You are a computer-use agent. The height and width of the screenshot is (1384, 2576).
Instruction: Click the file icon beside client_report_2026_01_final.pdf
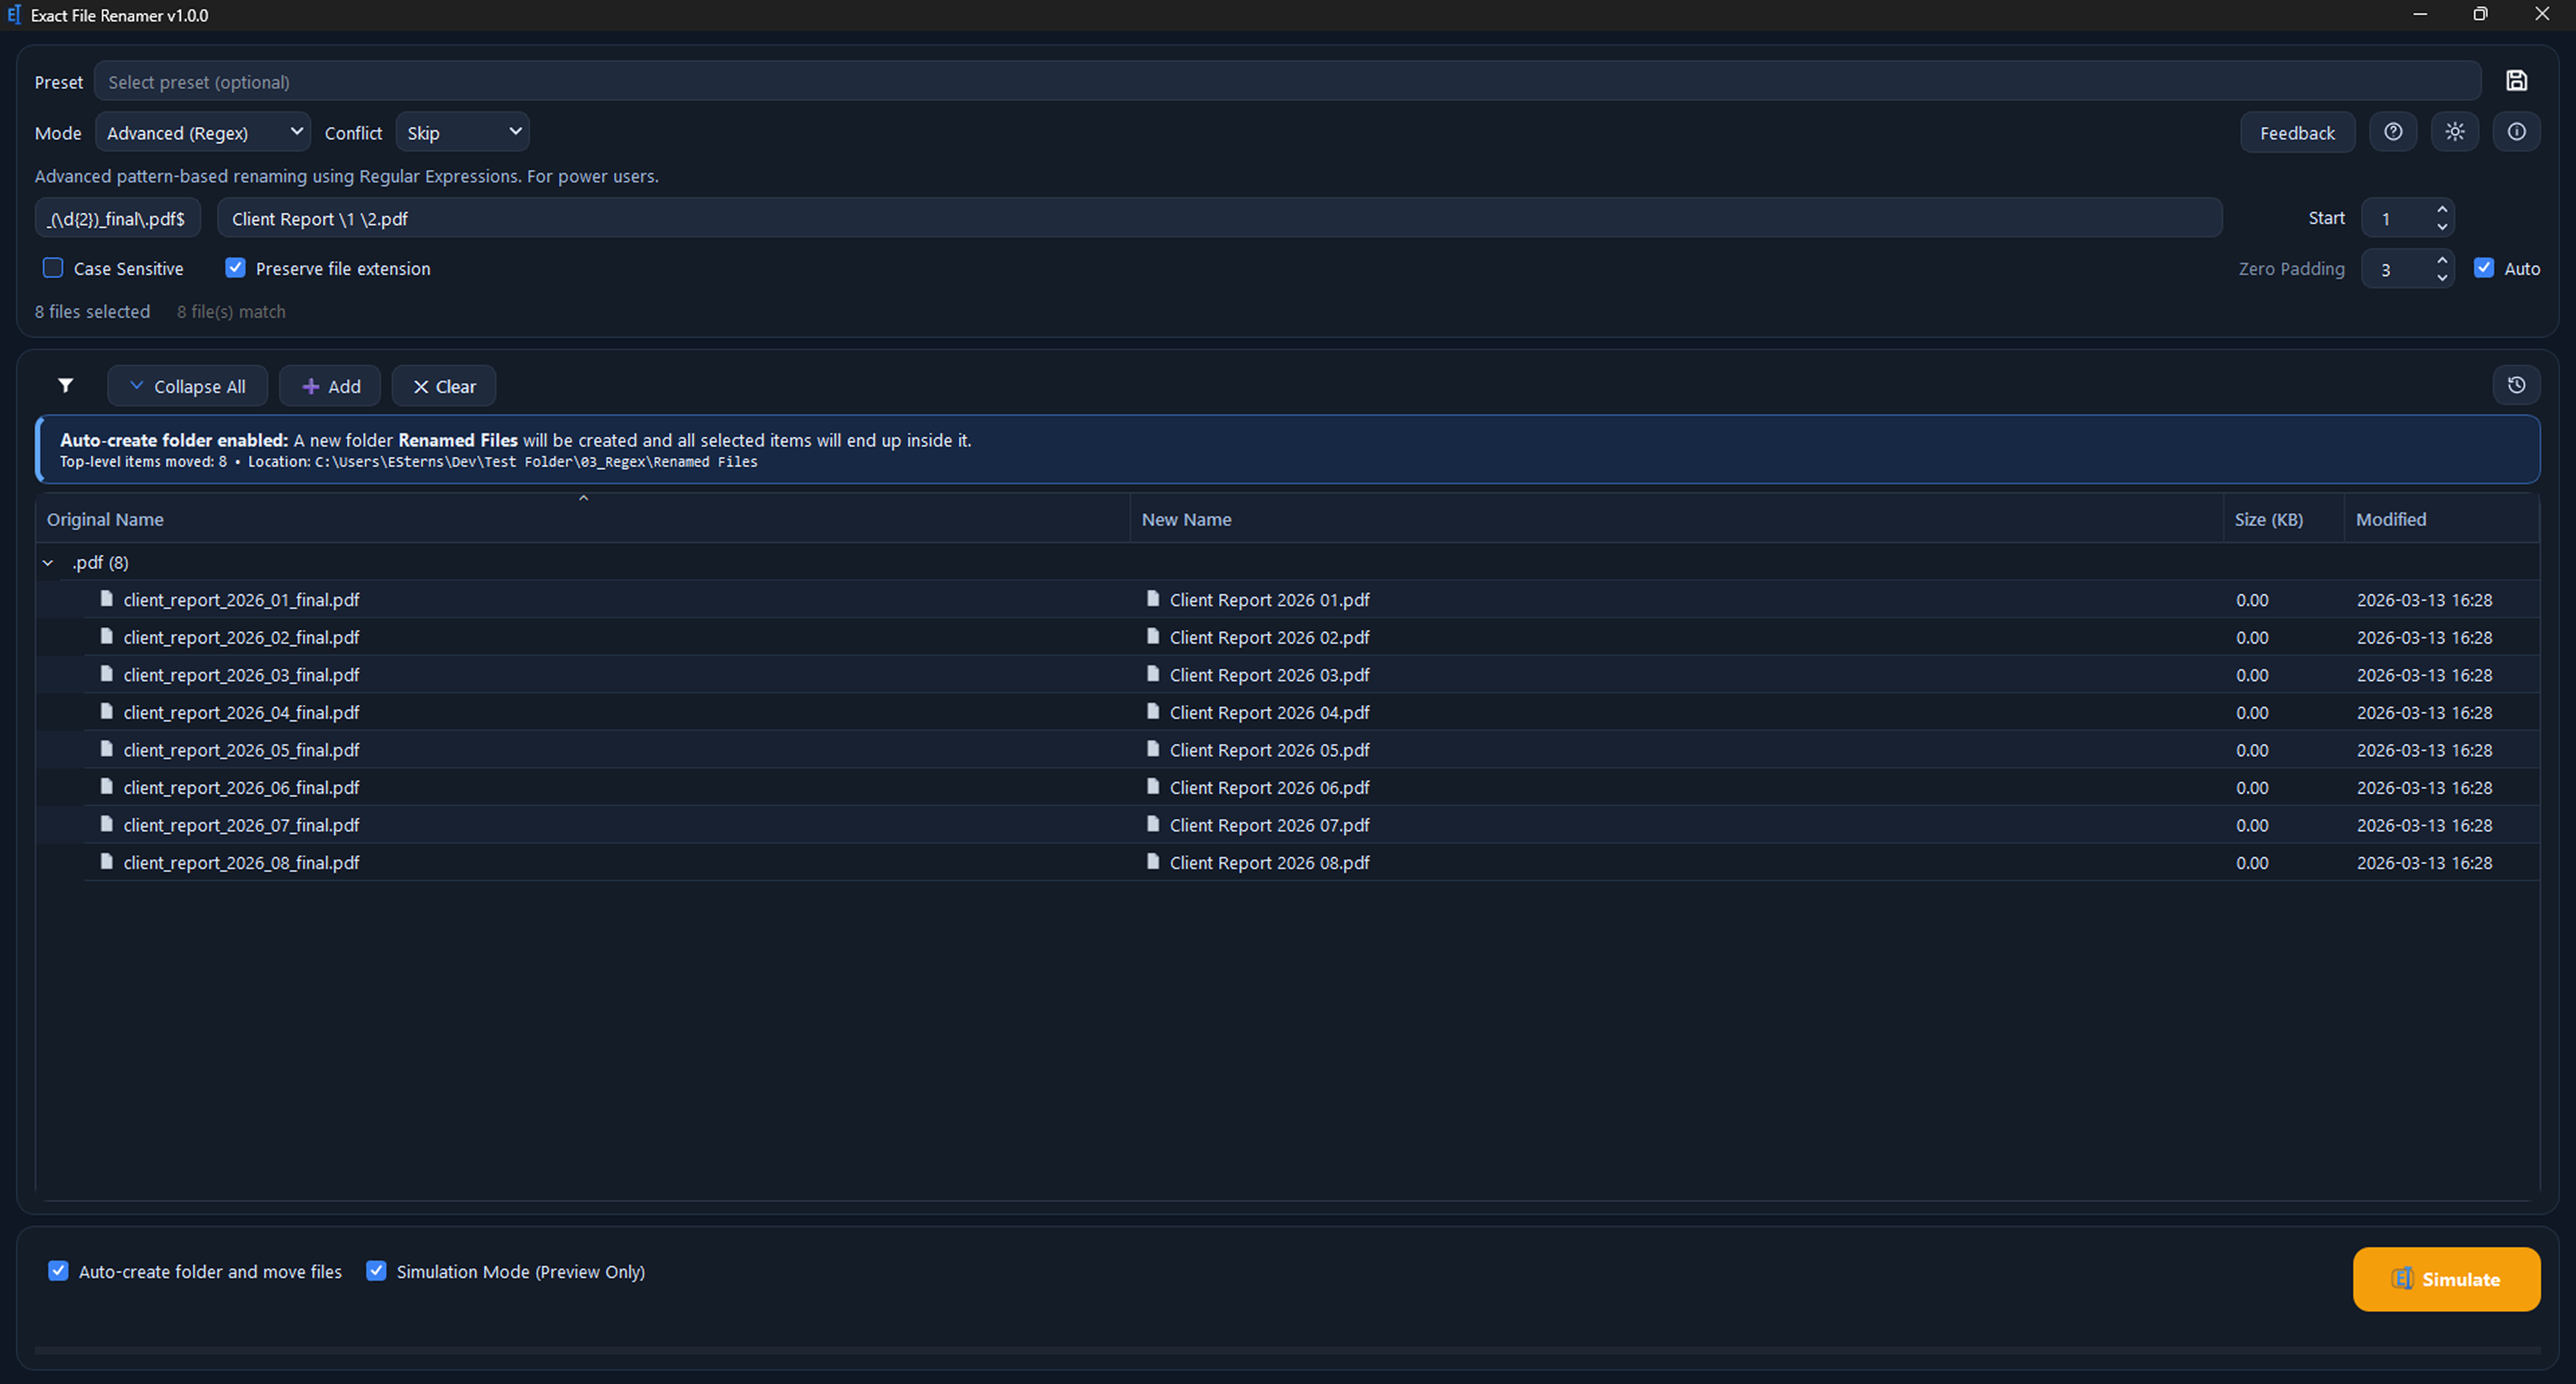(107, 598)
